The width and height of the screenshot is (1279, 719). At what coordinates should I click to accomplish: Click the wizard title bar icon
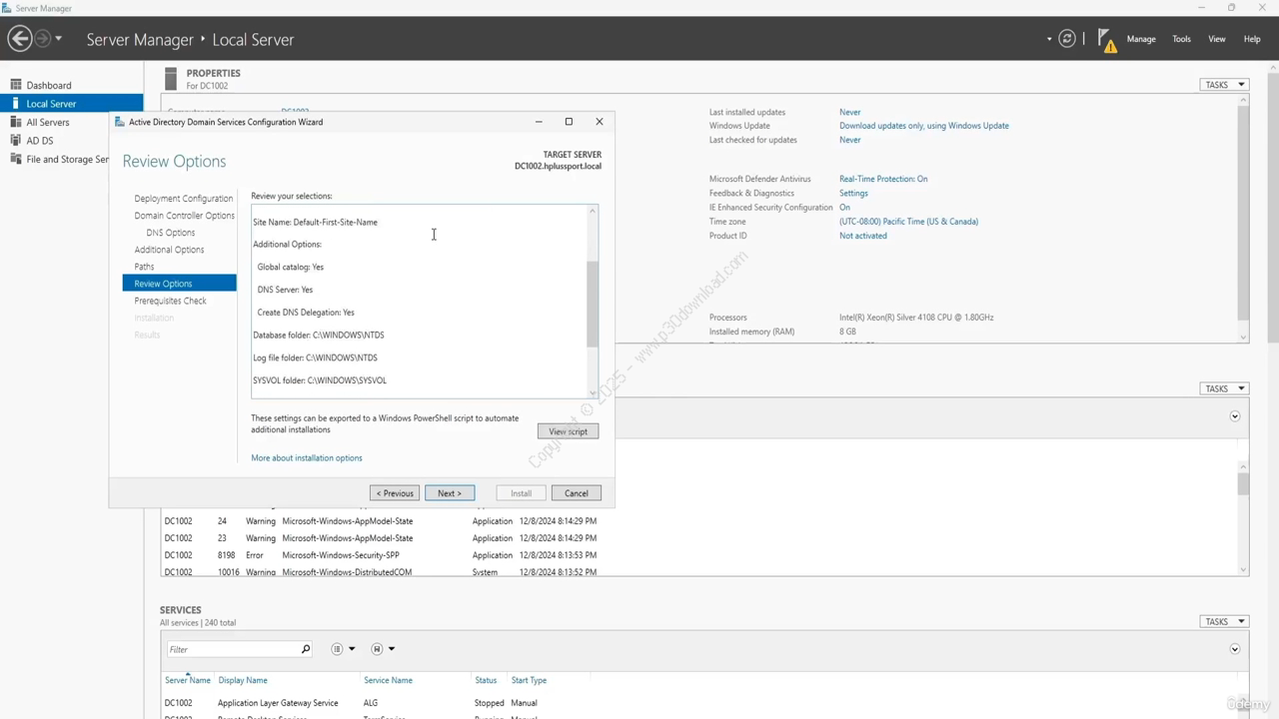(120, 122)
